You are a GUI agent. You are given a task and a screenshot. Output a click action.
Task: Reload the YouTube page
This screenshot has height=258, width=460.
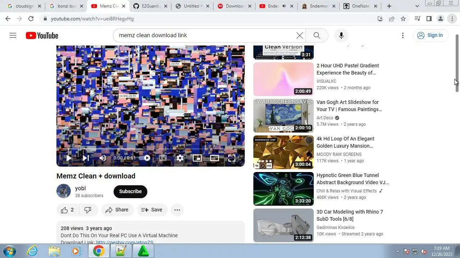pos(31,19)
